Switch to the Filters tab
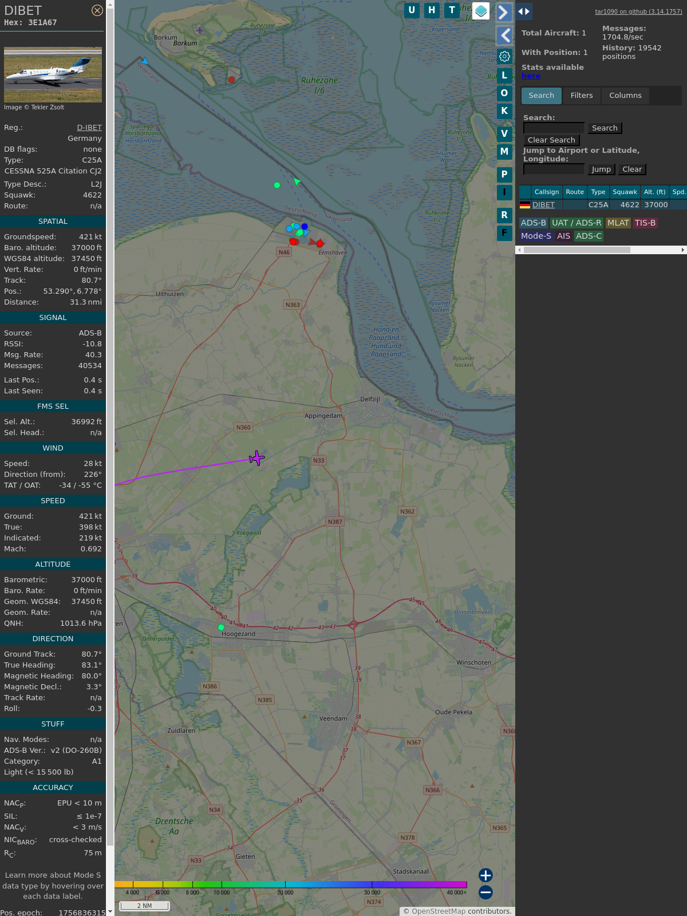This screenshot has width=687, height=916. (x=581, y=96)
